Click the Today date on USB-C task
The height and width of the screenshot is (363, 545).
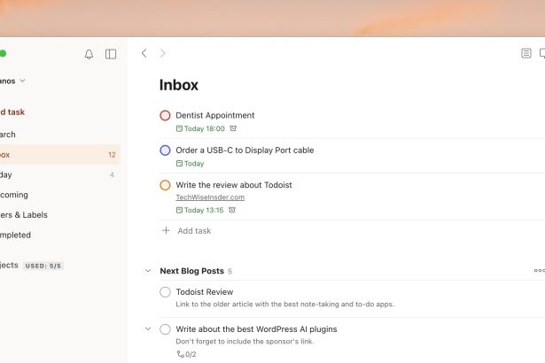(x=194, y=164)
